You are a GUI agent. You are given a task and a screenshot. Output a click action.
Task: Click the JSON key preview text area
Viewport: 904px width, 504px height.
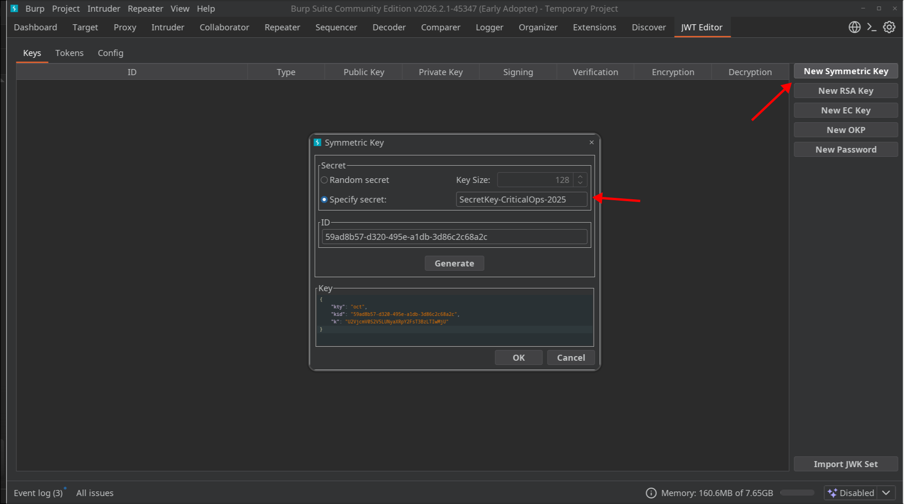pyautogui.click(x=454, y=320)
